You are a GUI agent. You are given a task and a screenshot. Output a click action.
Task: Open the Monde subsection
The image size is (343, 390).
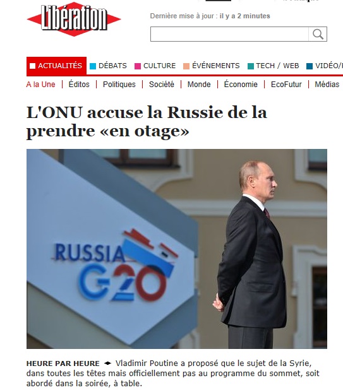click(x=199, y=85)
